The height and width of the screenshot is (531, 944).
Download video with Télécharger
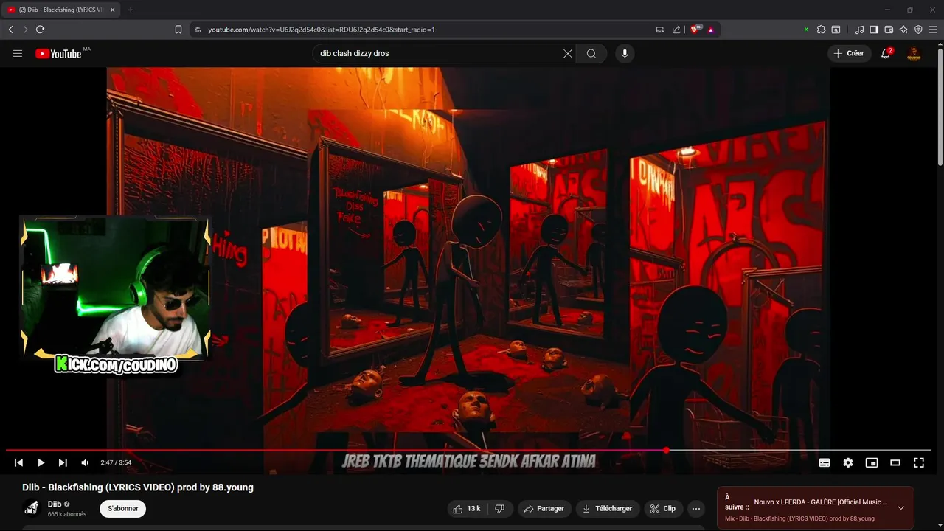pyautogui.click(x=607, y=508)
